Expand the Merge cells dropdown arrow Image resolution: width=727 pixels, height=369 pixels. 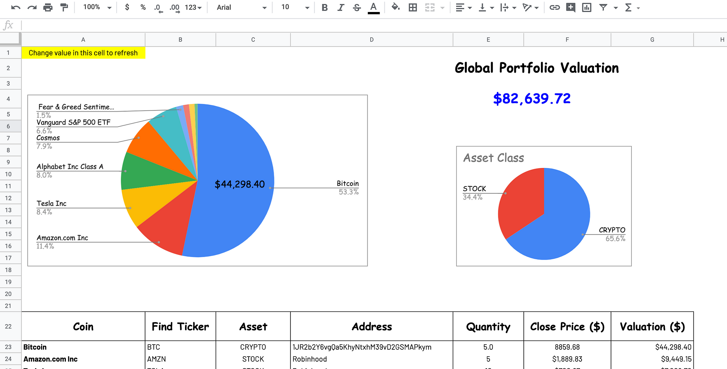(x=442, y=8)
